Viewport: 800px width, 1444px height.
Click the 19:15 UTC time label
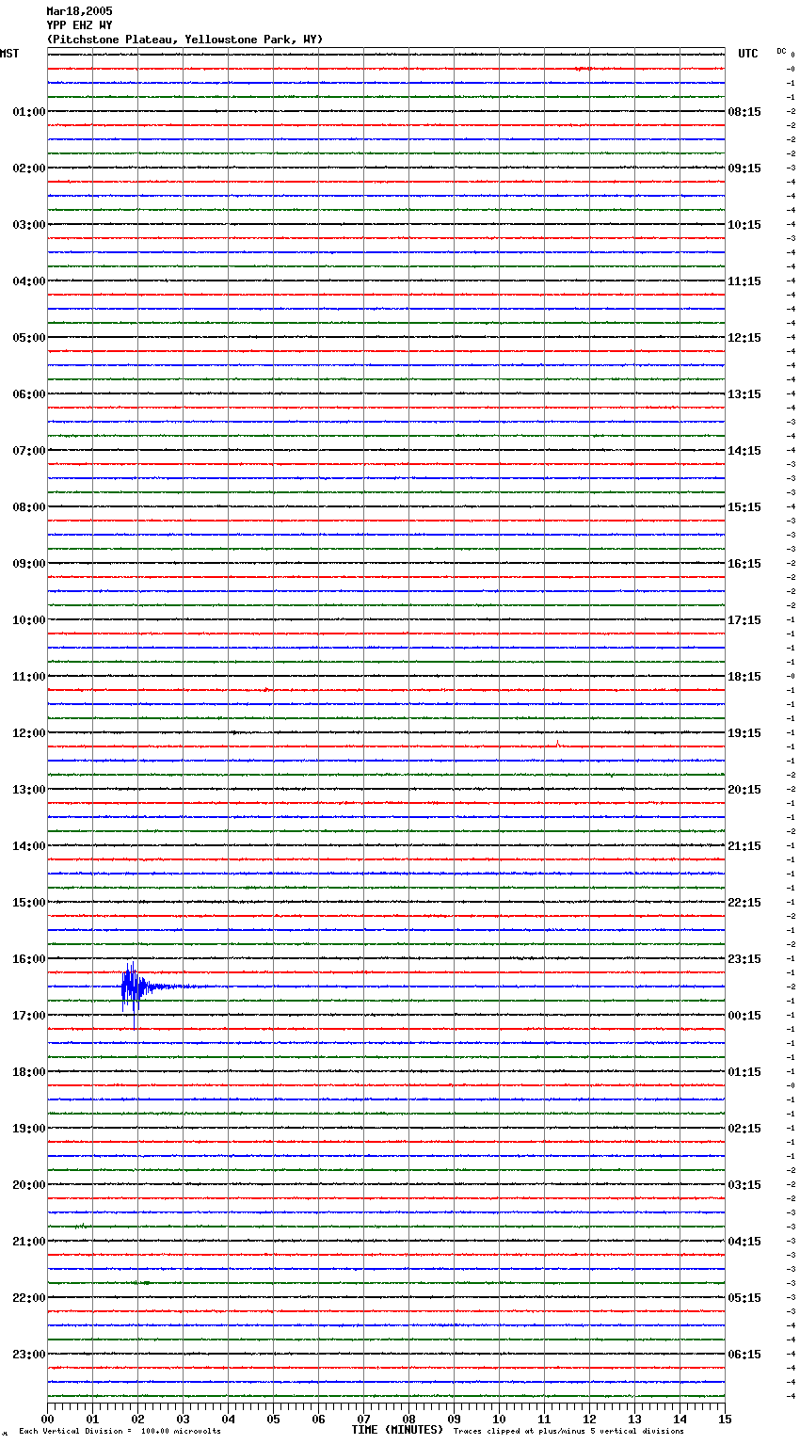(744, 733)
